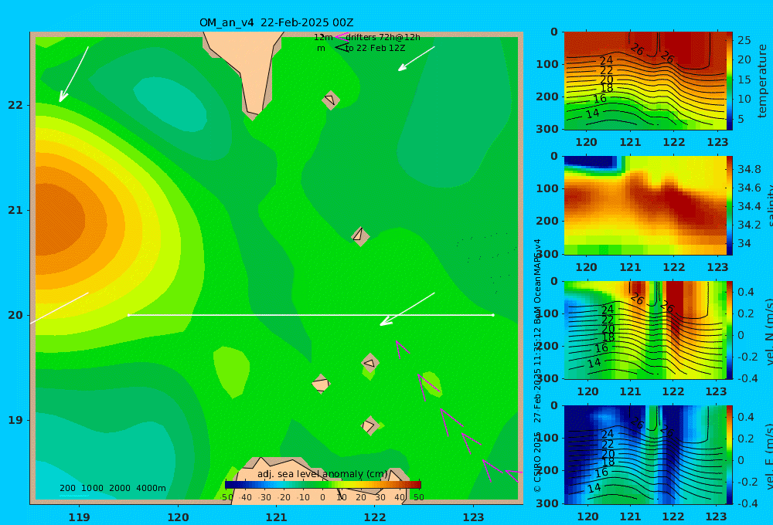Click the vertical CSIRO copyright timestamp text

537,365
